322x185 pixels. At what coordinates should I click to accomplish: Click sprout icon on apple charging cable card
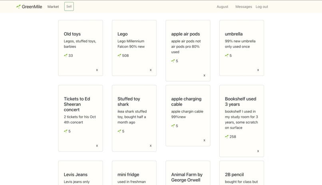[x=173, y=126]
